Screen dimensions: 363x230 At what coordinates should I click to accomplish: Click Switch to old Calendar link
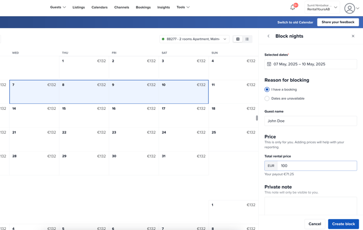(295, 22)
